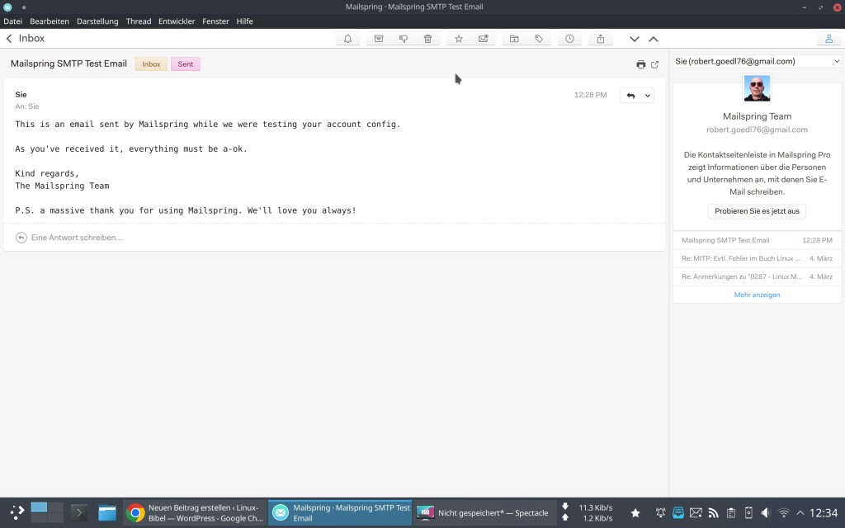Viewport: 845px width, 528px height.
Task: Open the Hilfe menu
Action: 244,21
